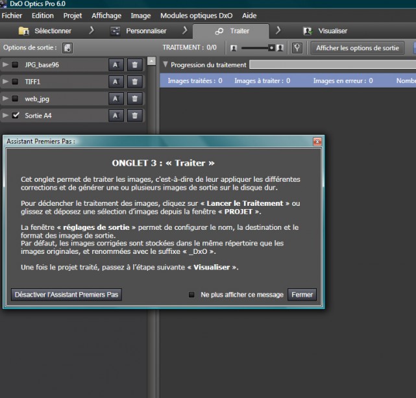Enable the TIFF1 output checkbox

(x=15, y=81)
